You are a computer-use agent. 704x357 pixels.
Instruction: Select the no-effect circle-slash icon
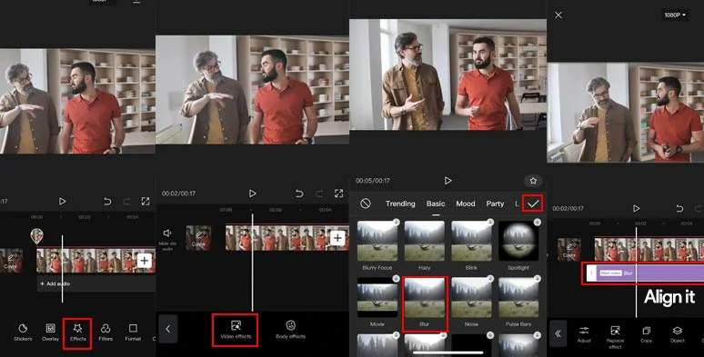366,203
